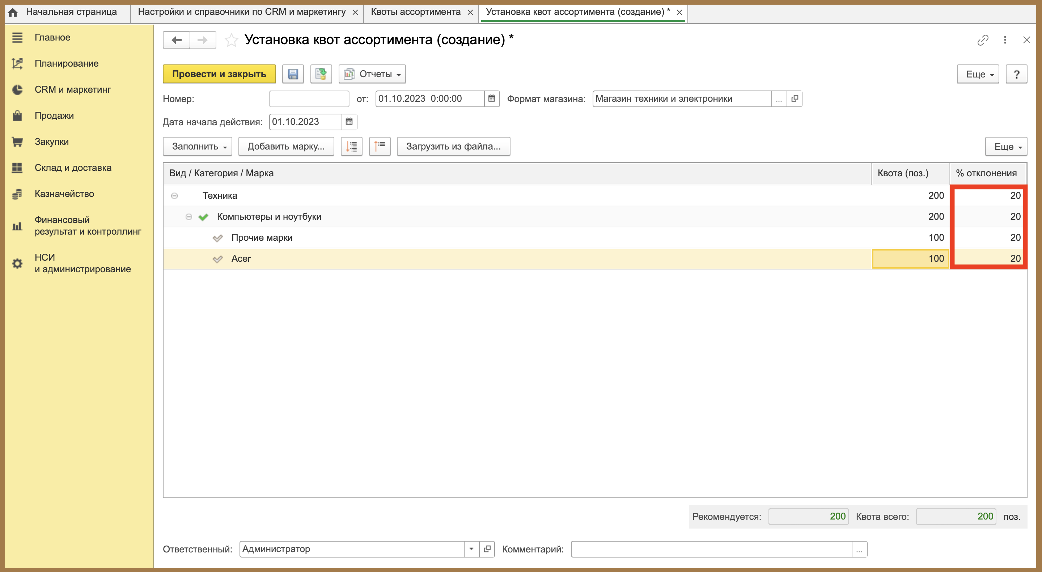Open НСИ и администрирование gear icon
The image size is (1042, 572).
coord(17,264)
